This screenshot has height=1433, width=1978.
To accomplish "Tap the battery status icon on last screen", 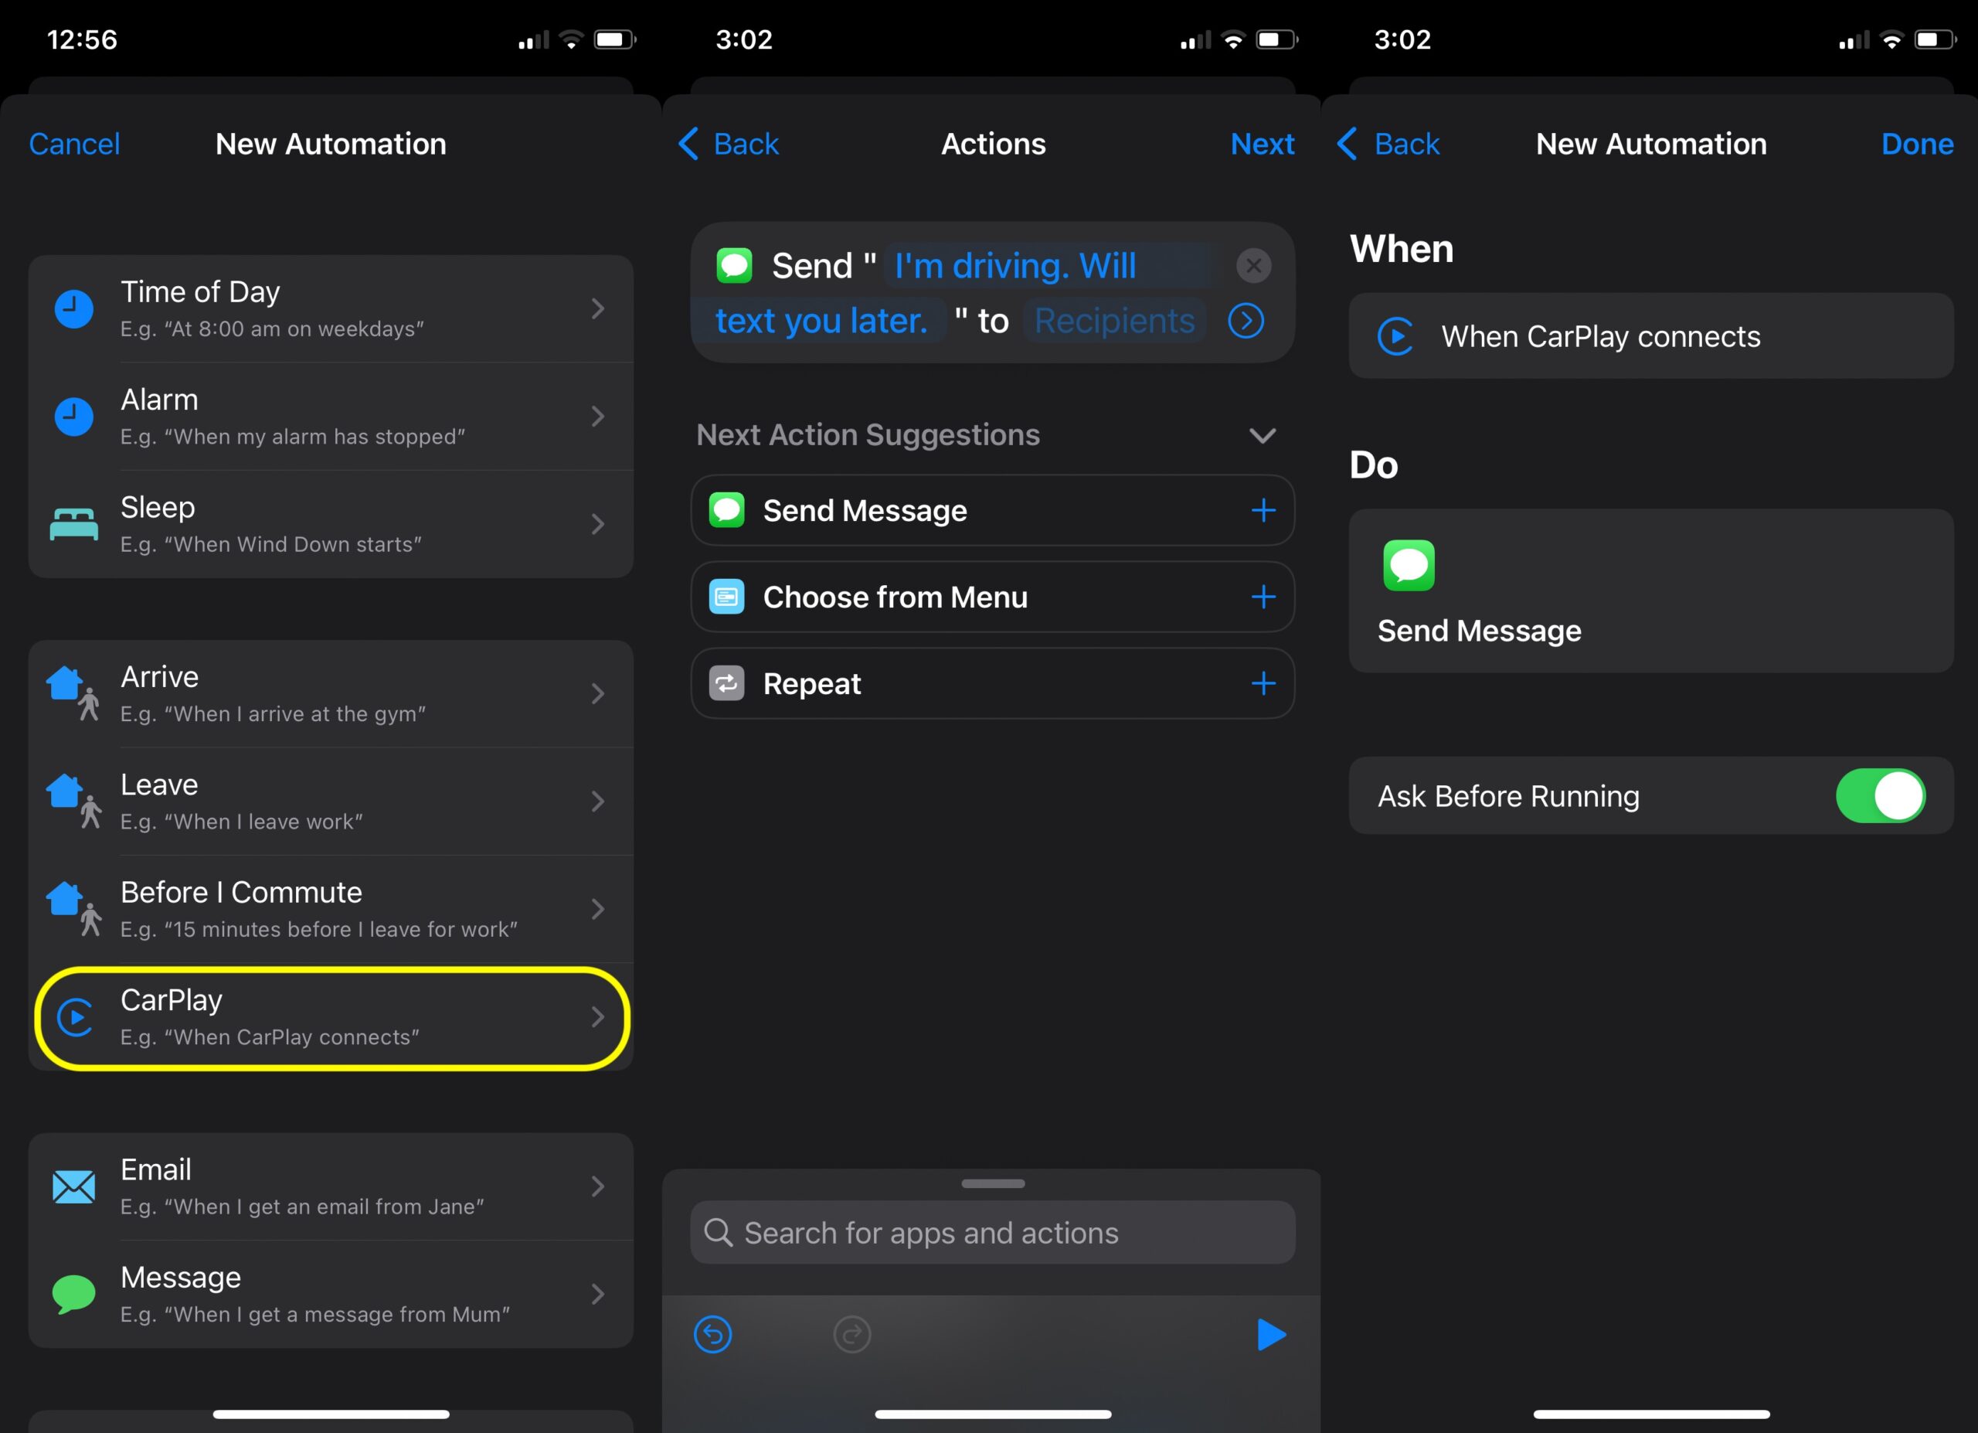I will point(1936,39).
